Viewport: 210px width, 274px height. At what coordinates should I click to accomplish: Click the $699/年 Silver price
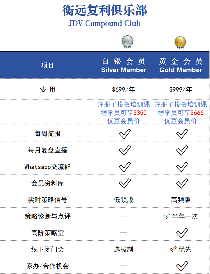tap(124, 90)
